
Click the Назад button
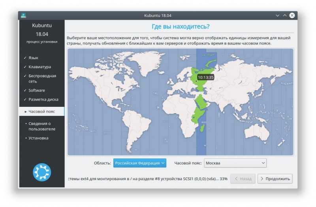pos(243,179)
